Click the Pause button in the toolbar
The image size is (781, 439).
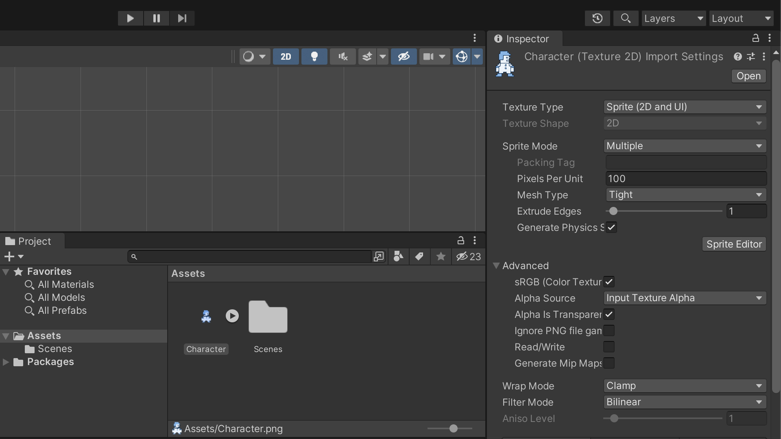click(x=156, y=18)
